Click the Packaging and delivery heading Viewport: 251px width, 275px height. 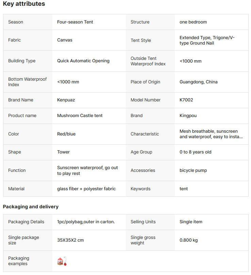(31, 207)
